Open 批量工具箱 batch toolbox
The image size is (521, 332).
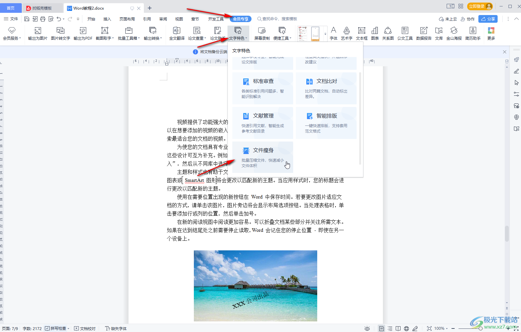point(128,33)
